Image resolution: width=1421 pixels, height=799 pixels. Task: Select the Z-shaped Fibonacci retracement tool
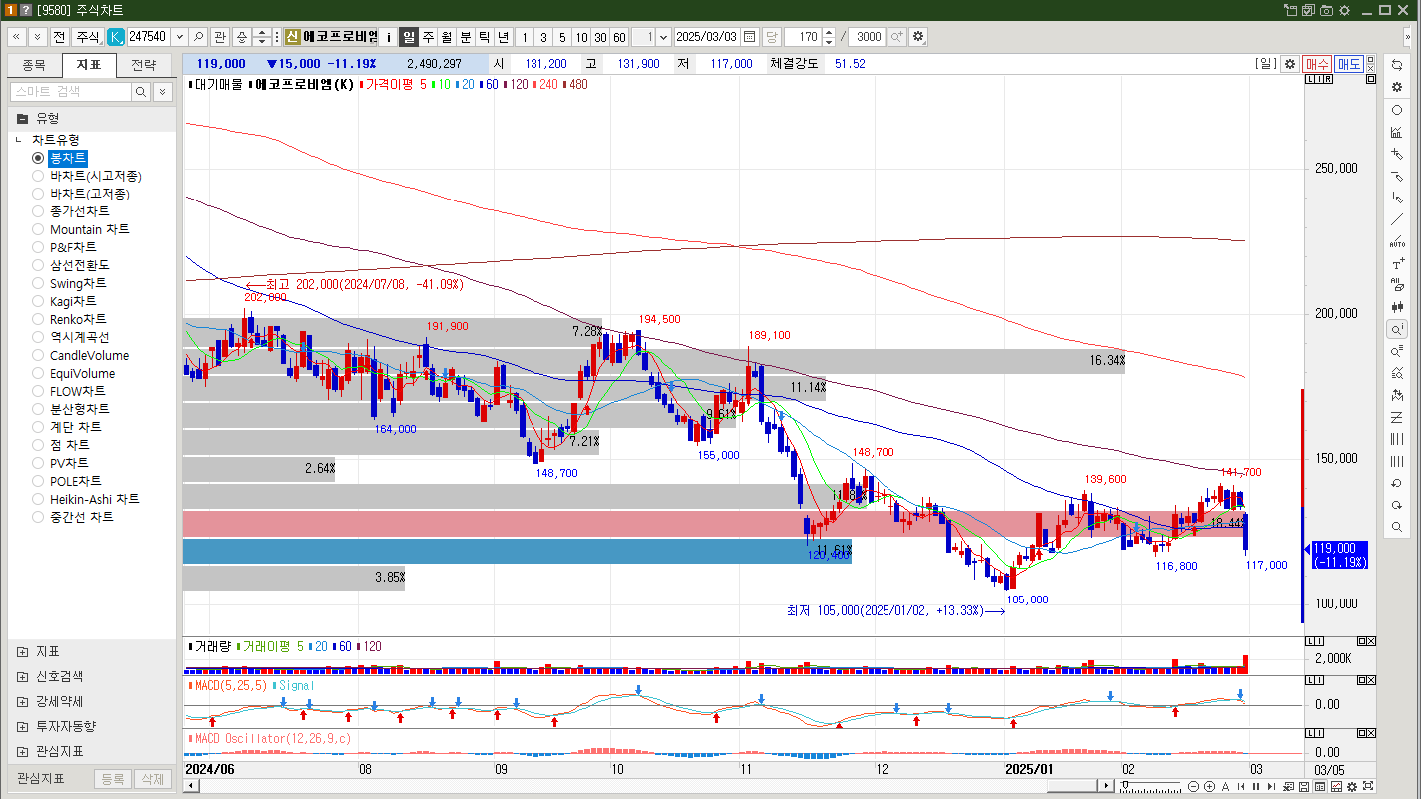[x=1397, y=417]
